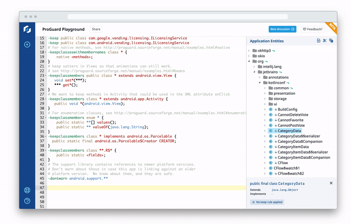Expand the common folder
351x224 pixels.
pyautogui.click(x=265, y=88)
